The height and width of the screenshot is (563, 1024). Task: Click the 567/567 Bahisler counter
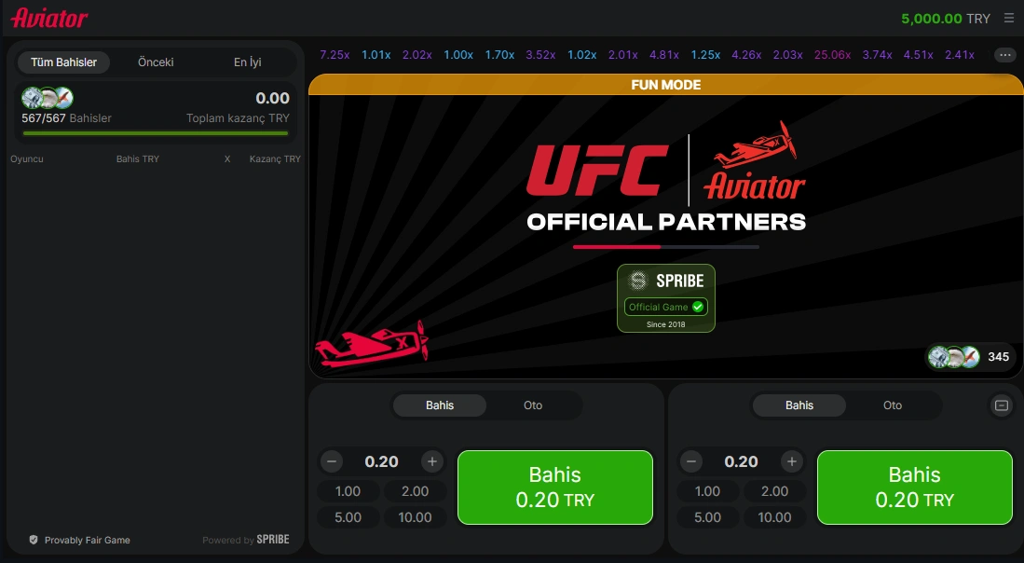[66, 118]
